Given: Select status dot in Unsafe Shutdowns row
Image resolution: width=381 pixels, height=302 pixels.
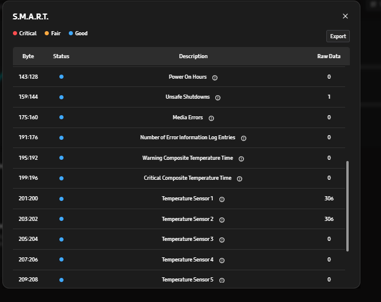Looking at the screenshot, I should click(x=62, y=97).
